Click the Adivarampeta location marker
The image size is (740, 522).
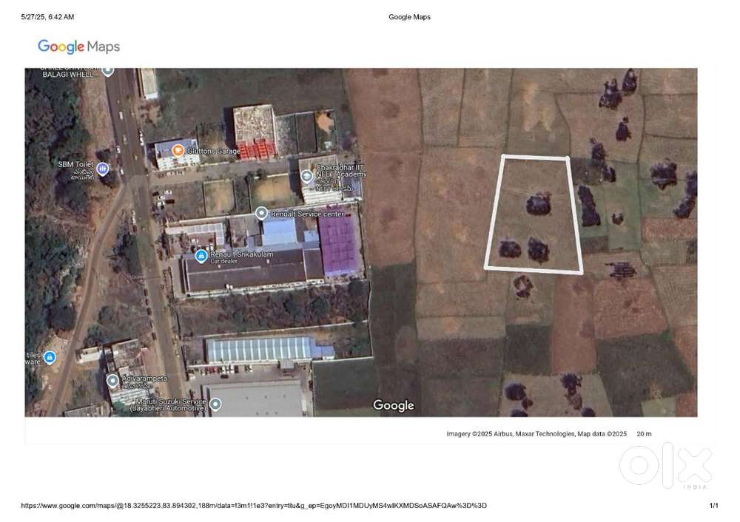click(x=112, y=381)
